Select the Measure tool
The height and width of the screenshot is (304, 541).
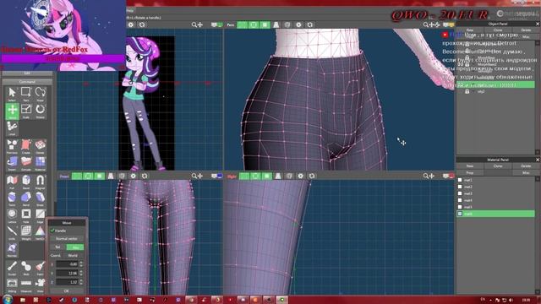(x=26, y=285)
